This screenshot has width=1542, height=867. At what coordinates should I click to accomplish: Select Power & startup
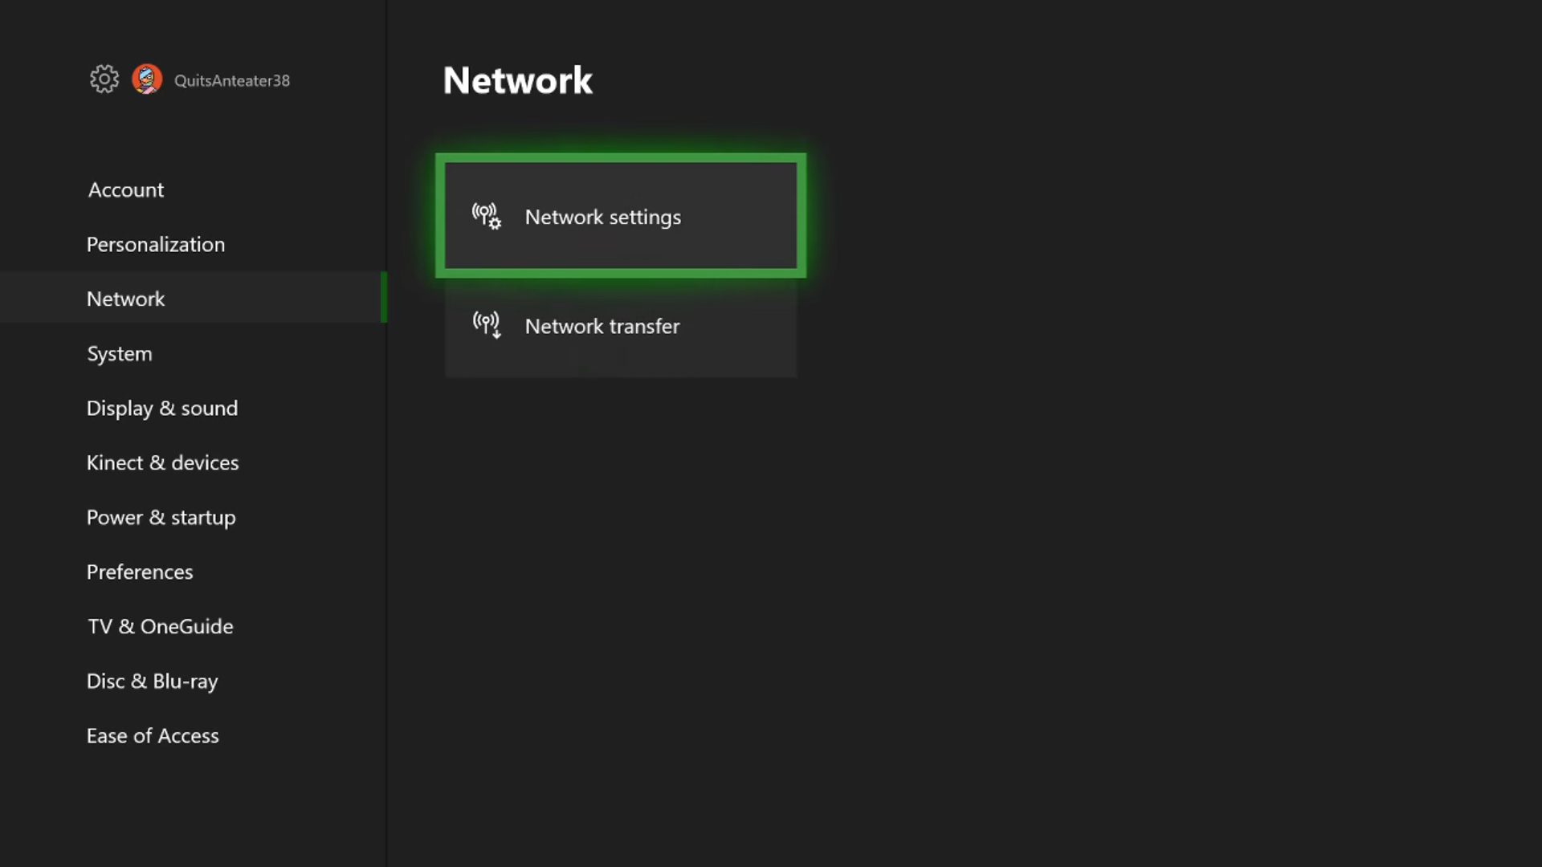coord(161,517)
